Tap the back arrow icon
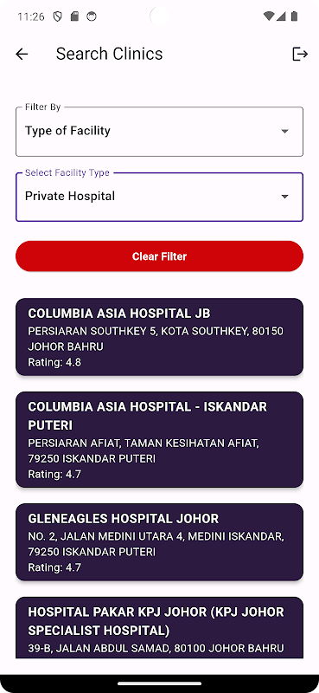Image resolution: width=319 pixels, height=693 pixels. [22, 54]
